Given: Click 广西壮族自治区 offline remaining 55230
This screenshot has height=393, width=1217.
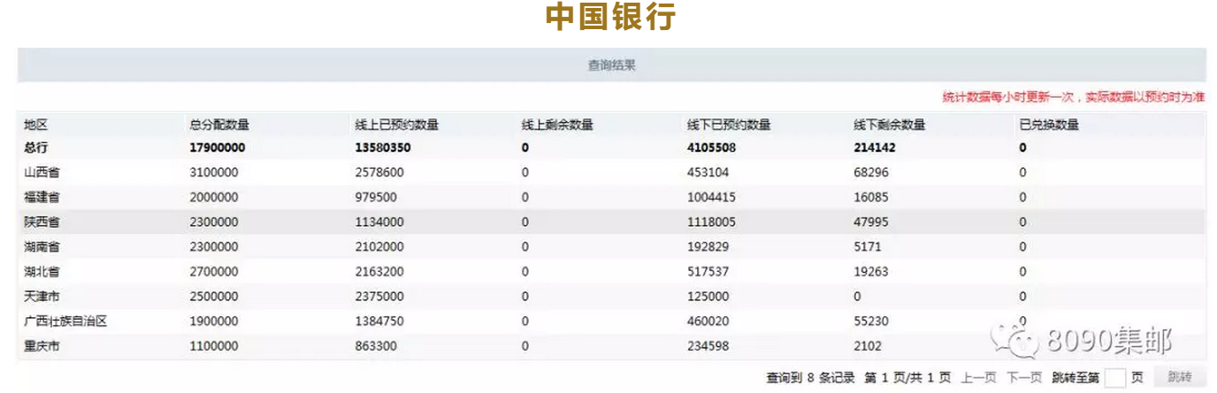Looking at the screenshot, I should [x=871, y=321].
